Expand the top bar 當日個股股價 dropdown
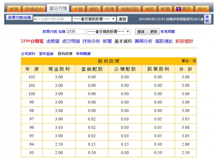Viewport: 218px width, 160px height. click(94, 19)
